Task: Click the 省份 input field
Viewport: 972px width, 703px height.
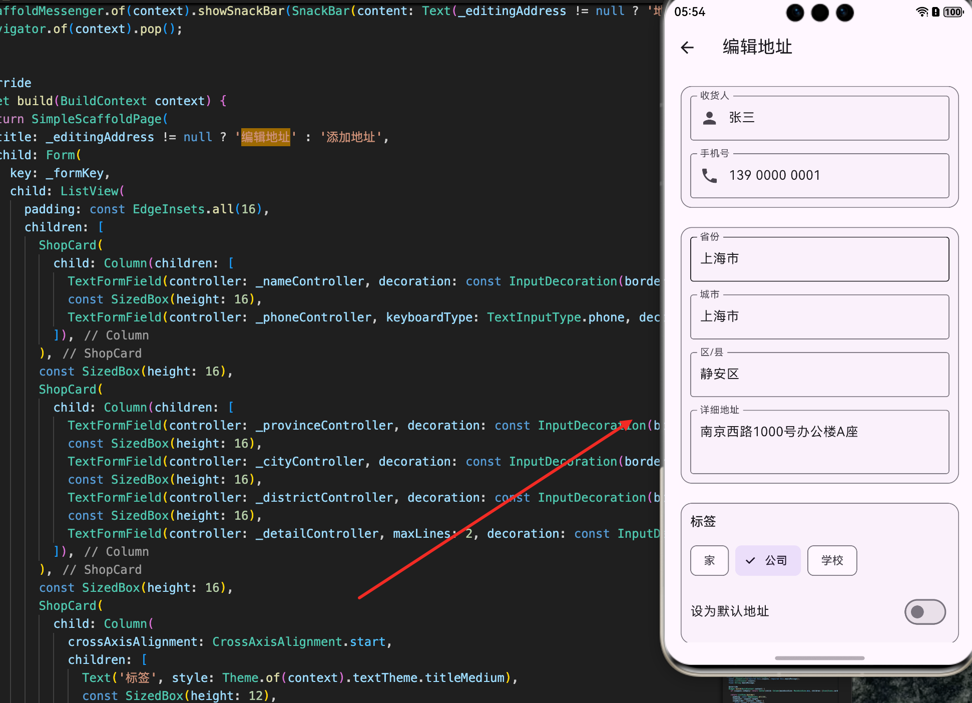Action: 819,259
